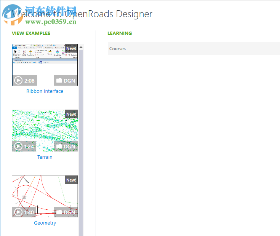The width and height of the screenshot is (280, 236).
Task: Click the New! badge on Terrain
Action: pyautogui.click(x=71, y=114)
